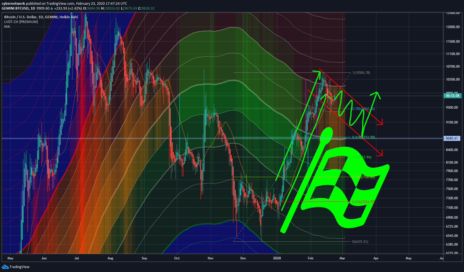464x272 pixels.
Task: Click the close value C:9818.32
Action: [146, 8]
